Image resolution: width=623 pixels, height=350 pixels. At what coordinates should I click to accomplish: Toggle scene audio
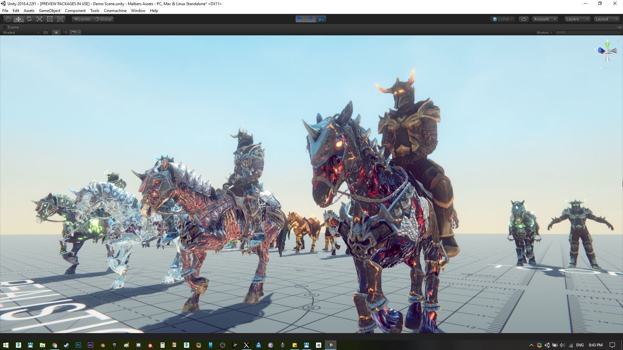[x=65, y=32]
